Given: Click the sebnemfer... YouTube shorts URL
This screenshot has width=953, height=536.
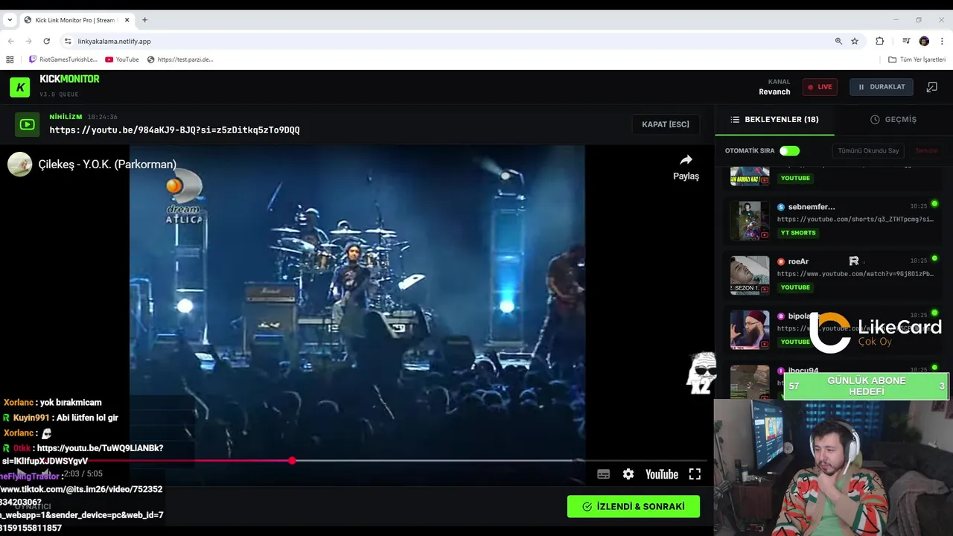Looking at the screenshot, I should 855,220.
